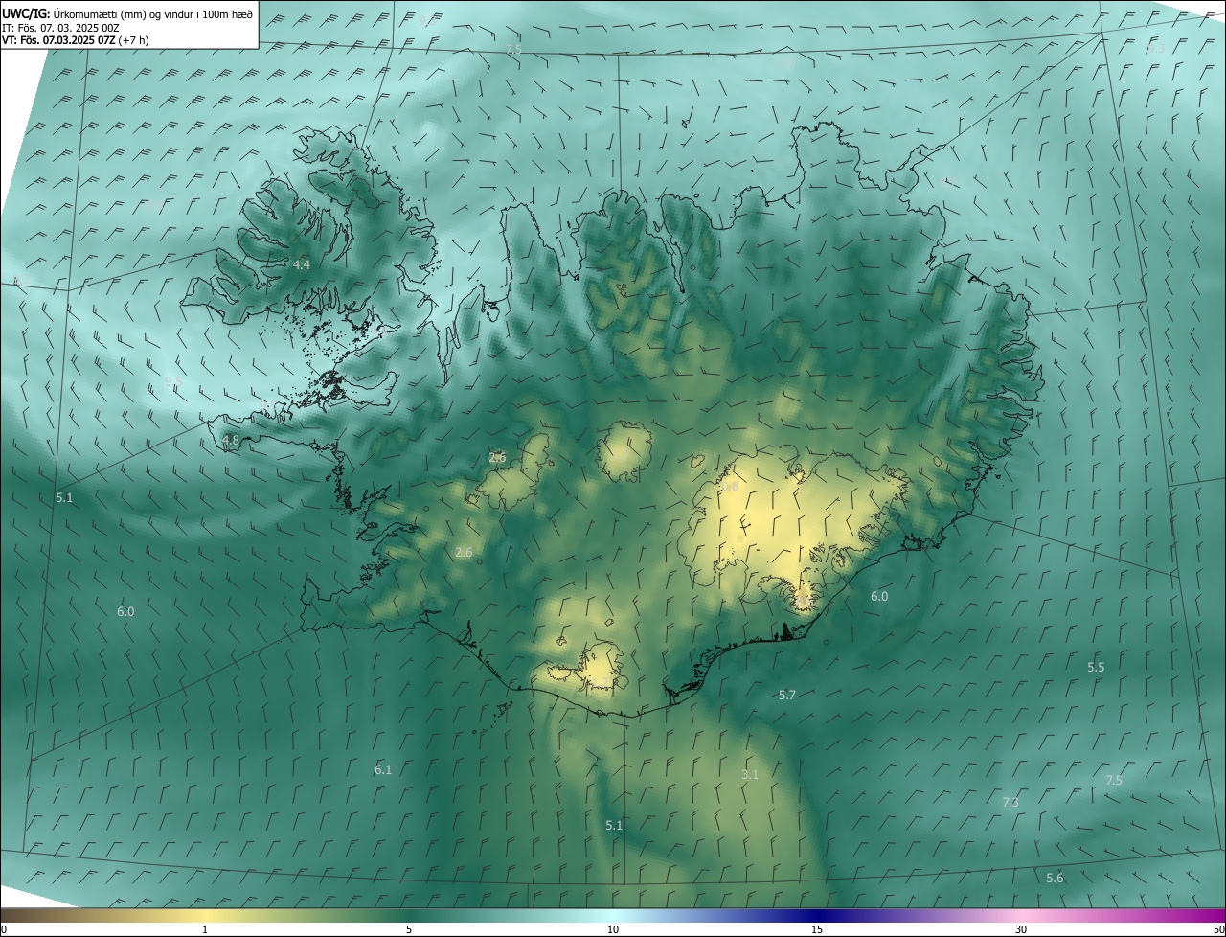The height and width of the screenshot is (937, 1226).
Task: Click the colorbar tick label 5
Action: pos(409,929)
